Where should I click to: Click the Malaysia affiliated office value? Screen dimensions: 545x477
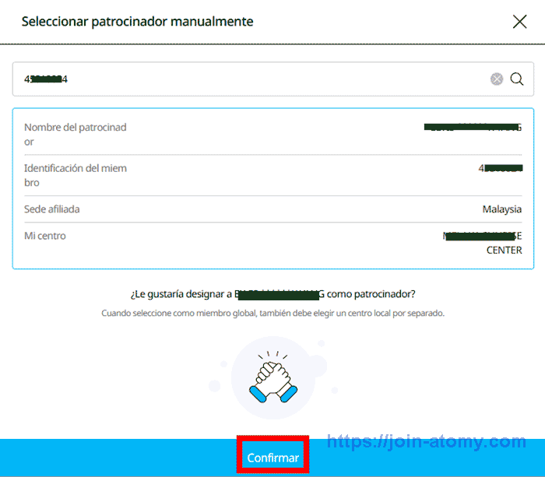coord(501,209)
